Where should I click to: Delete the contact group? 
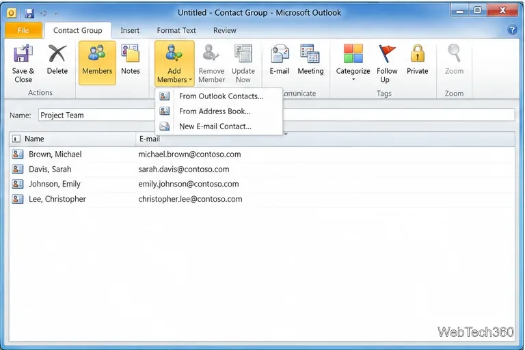click(x=57, y=60)
